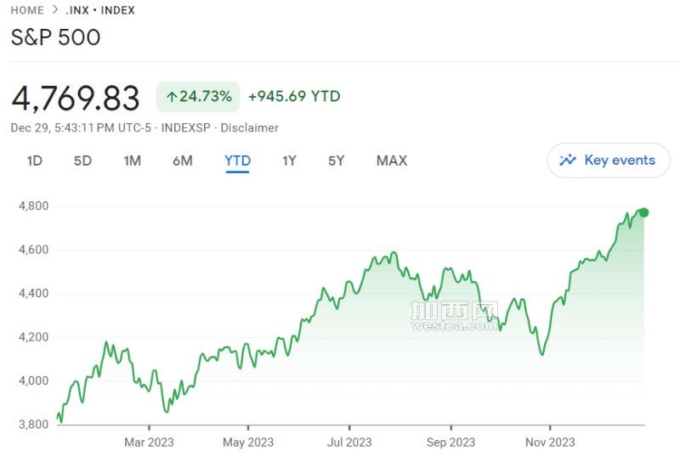Open the Key events button
Viewport: 680px width, 462px height.
[609, 161]
